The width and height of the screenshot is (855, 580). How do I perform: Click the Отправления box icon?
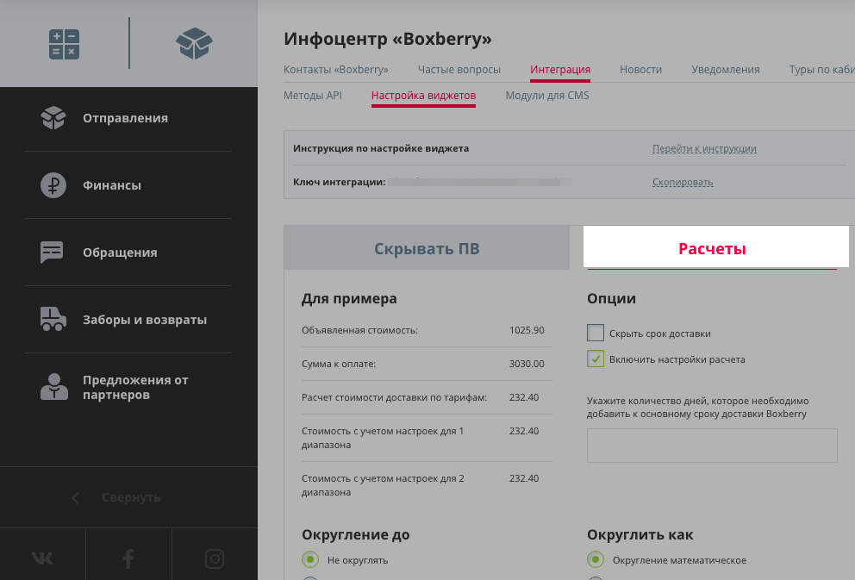point(53,118)
